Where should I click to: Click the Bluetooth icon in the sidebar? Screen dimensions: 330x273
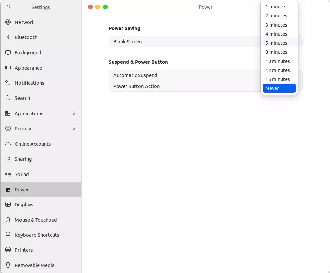pos(8,37)
